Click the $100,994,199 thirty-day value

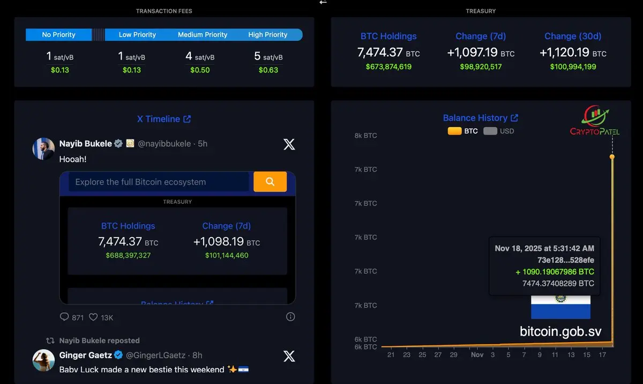[573, 67]
